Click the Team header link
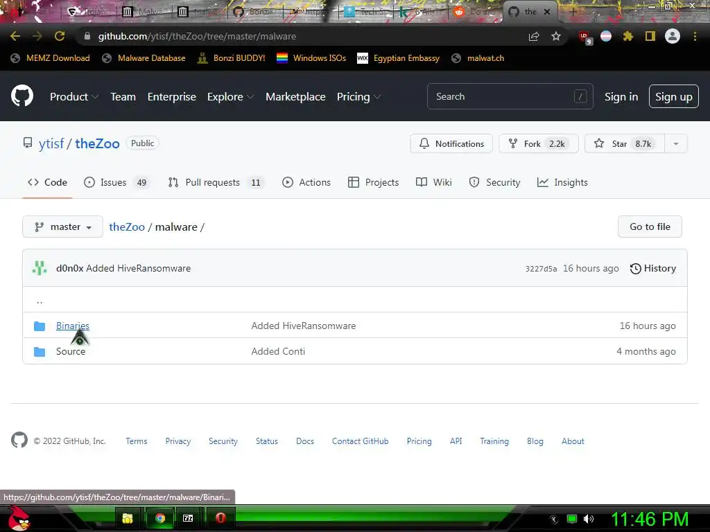The image size is (710, 532). (123, 97)
